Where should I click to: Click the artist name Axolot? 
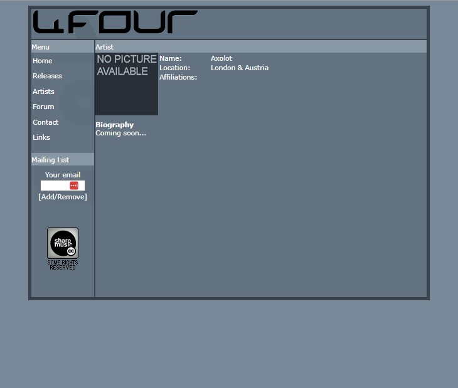(x=221, y=58)
